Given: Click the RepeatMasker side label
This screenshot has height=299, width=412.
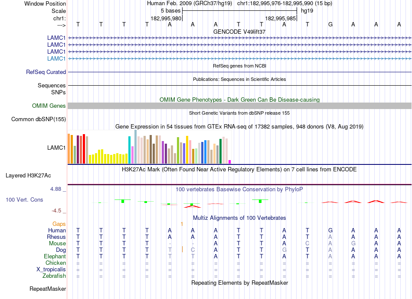Looking at the screenshot, I should (x=48, y=289).
